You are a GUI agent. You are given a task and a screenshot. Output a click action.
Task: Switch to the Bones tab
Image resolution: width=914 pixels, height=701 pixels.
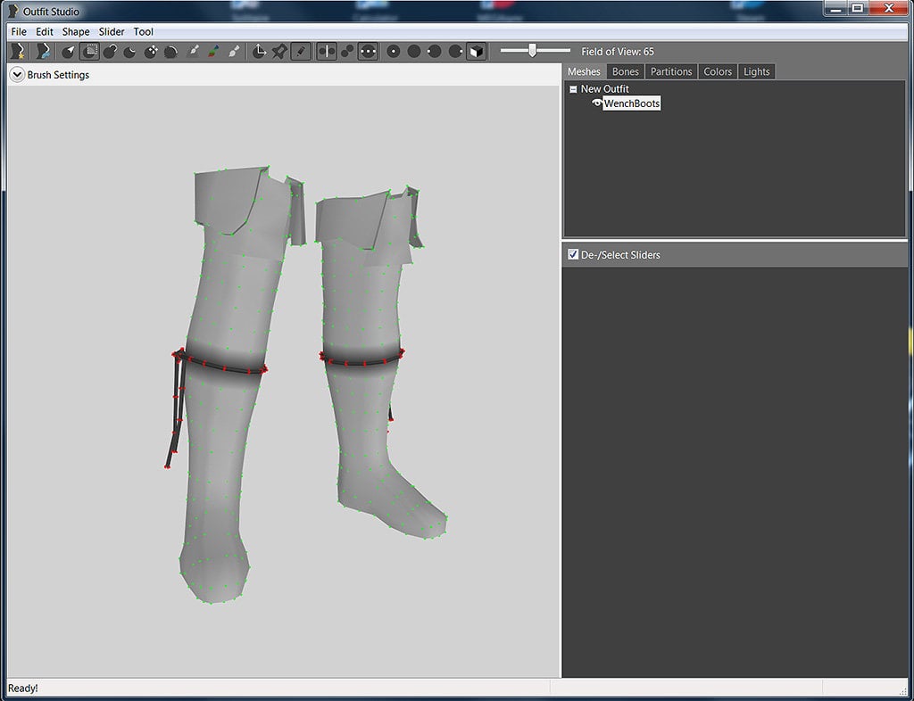tap(626, 71)
